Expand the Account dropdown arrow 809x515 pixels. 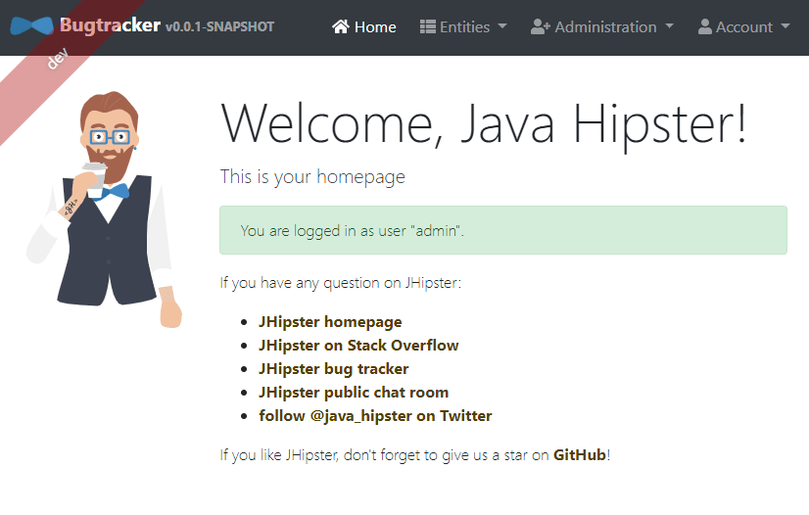point(785,25)
